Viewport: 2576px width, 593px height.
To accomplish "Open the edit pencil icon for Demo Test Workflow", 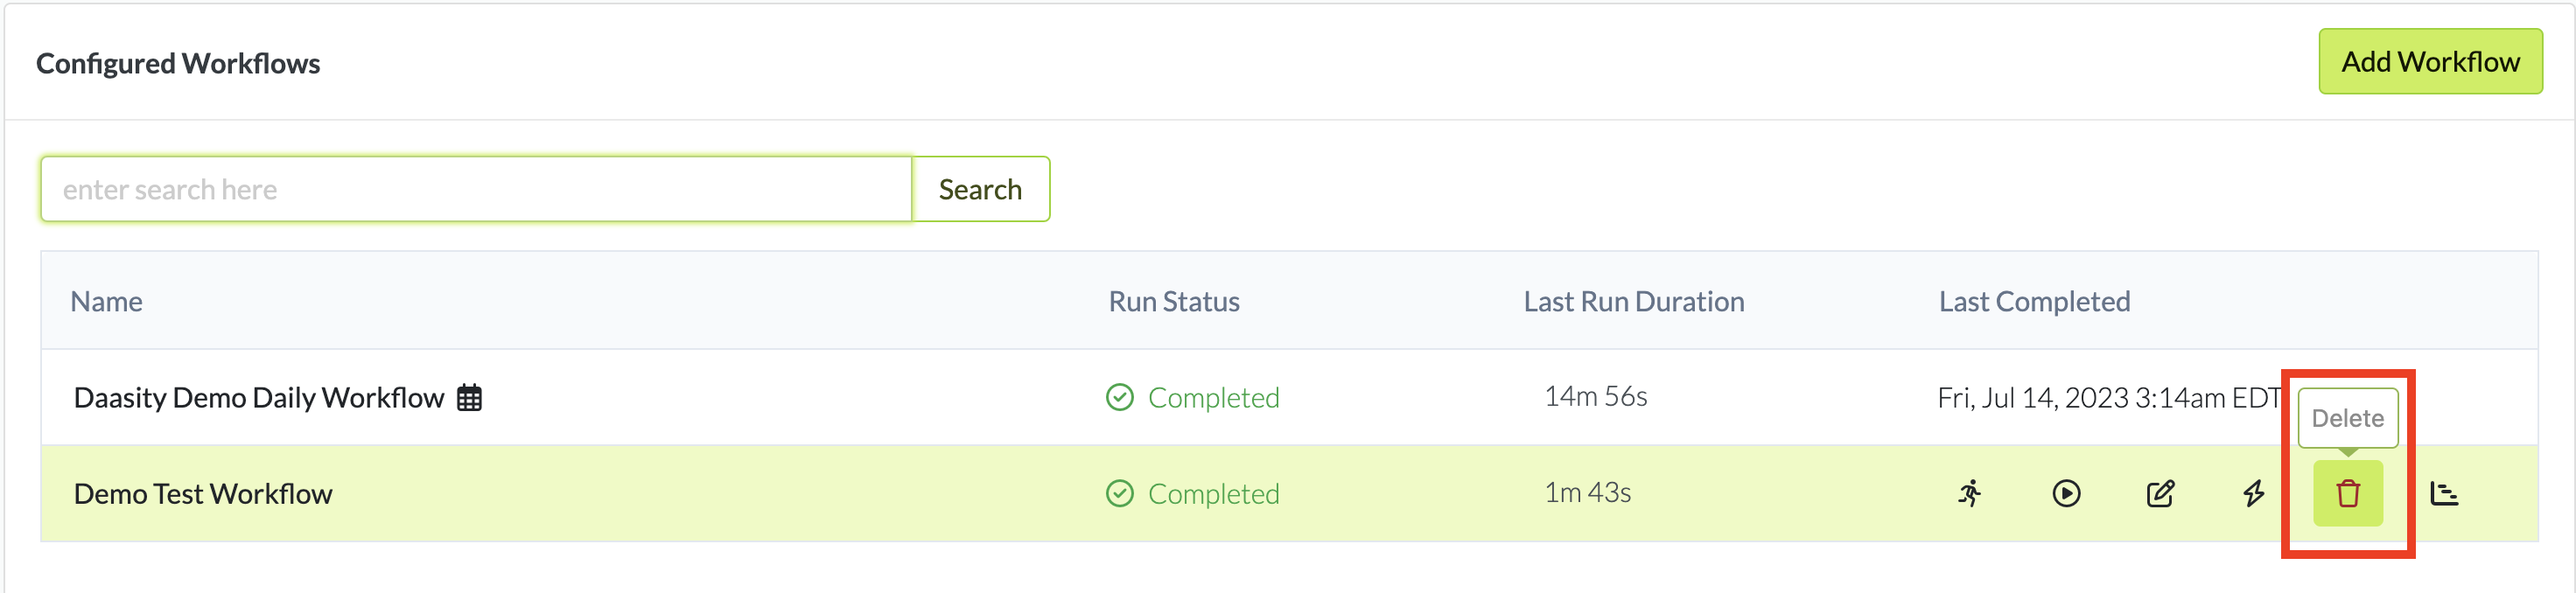I will point(2160,493).
